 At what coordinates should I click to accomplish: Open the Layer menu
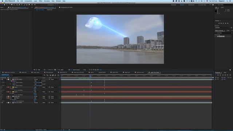point(36,1)
